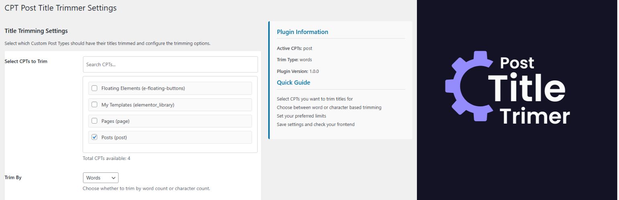The image size is (619, 200).
Task: Click the Plugin Information heading
Action: (x=302, y=32)
